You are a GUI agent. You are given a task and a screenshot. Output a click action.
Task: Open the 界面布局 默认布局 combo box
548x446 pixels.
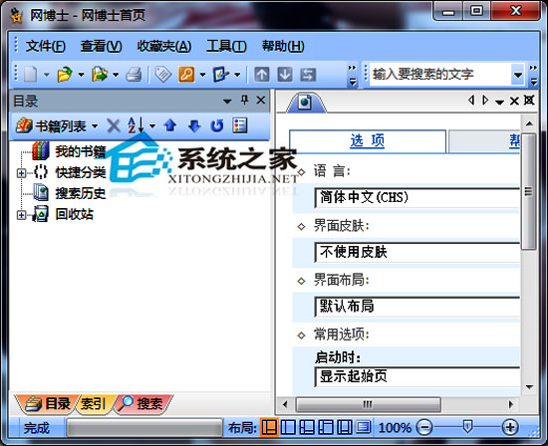[417, 307]
